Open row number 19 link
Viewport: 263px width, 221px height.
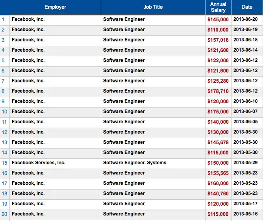[x=5, y=204]
